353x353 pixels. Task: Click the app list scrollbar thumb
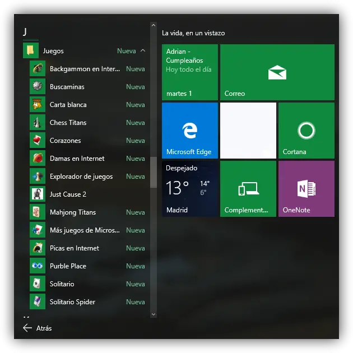tap(154, 171)
